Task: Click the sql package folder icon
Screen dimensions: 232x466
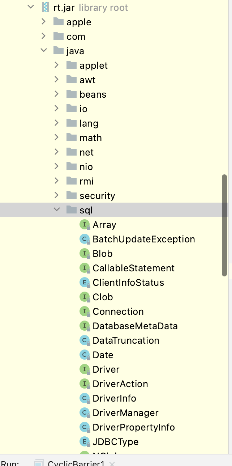Action: [72, 210]
